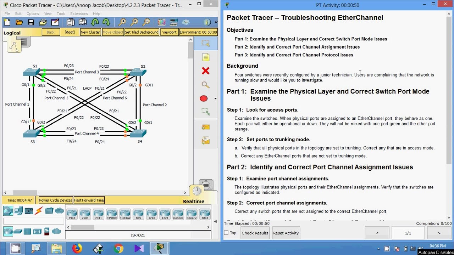Click the Redo green arrow icon
This screenshot has width=454, height=255.
click(x=106, y=22)
